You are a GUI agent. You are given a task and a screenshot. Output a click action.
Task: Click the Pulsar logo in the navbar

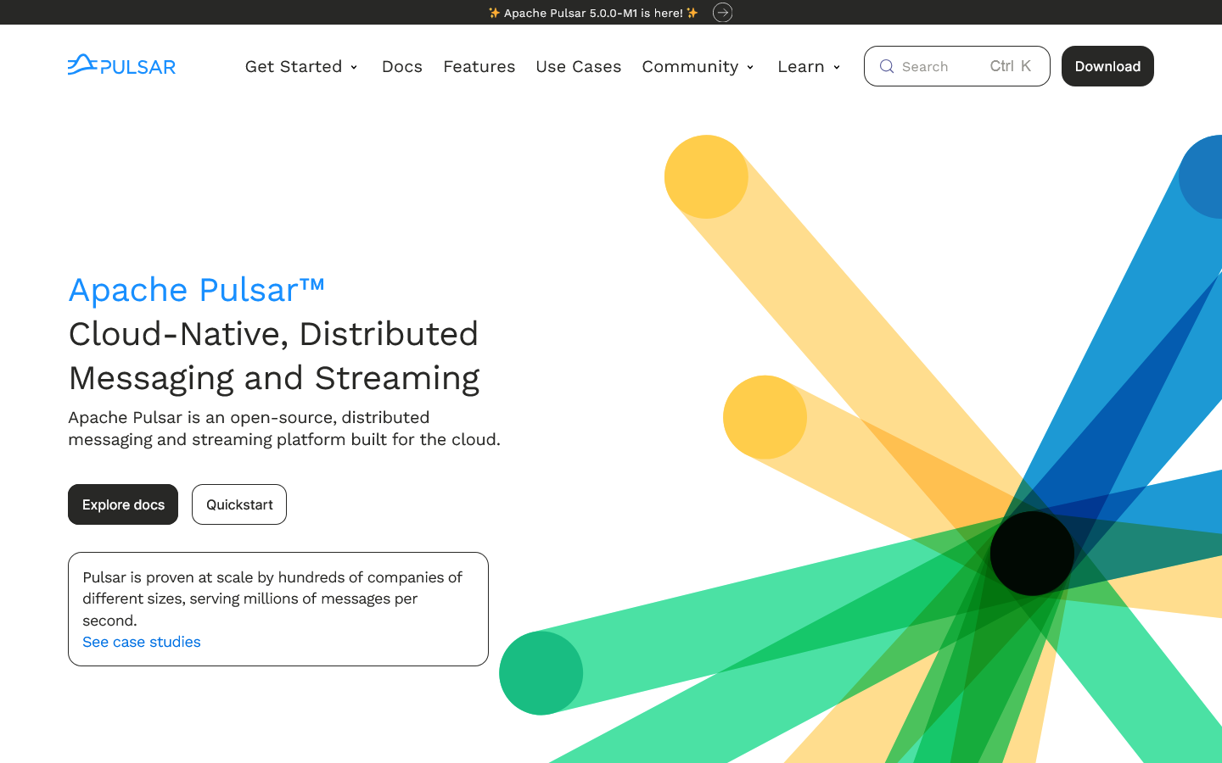pos(121,65)
